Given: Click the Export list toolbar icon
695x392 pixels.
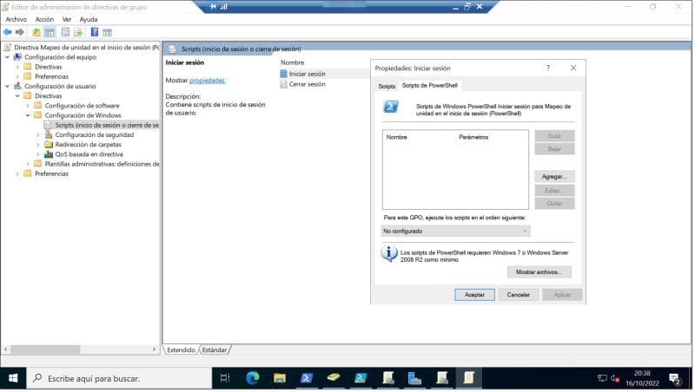Looking at the screenshot, I should click(78, 32).
